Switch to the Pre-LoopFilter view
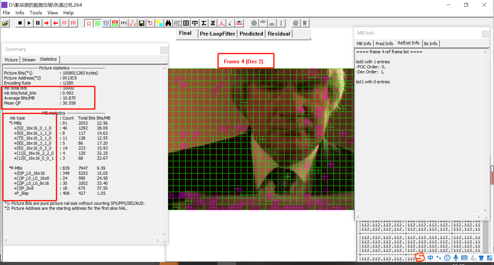This screenshot has width=494, height=265. (217, 34)
